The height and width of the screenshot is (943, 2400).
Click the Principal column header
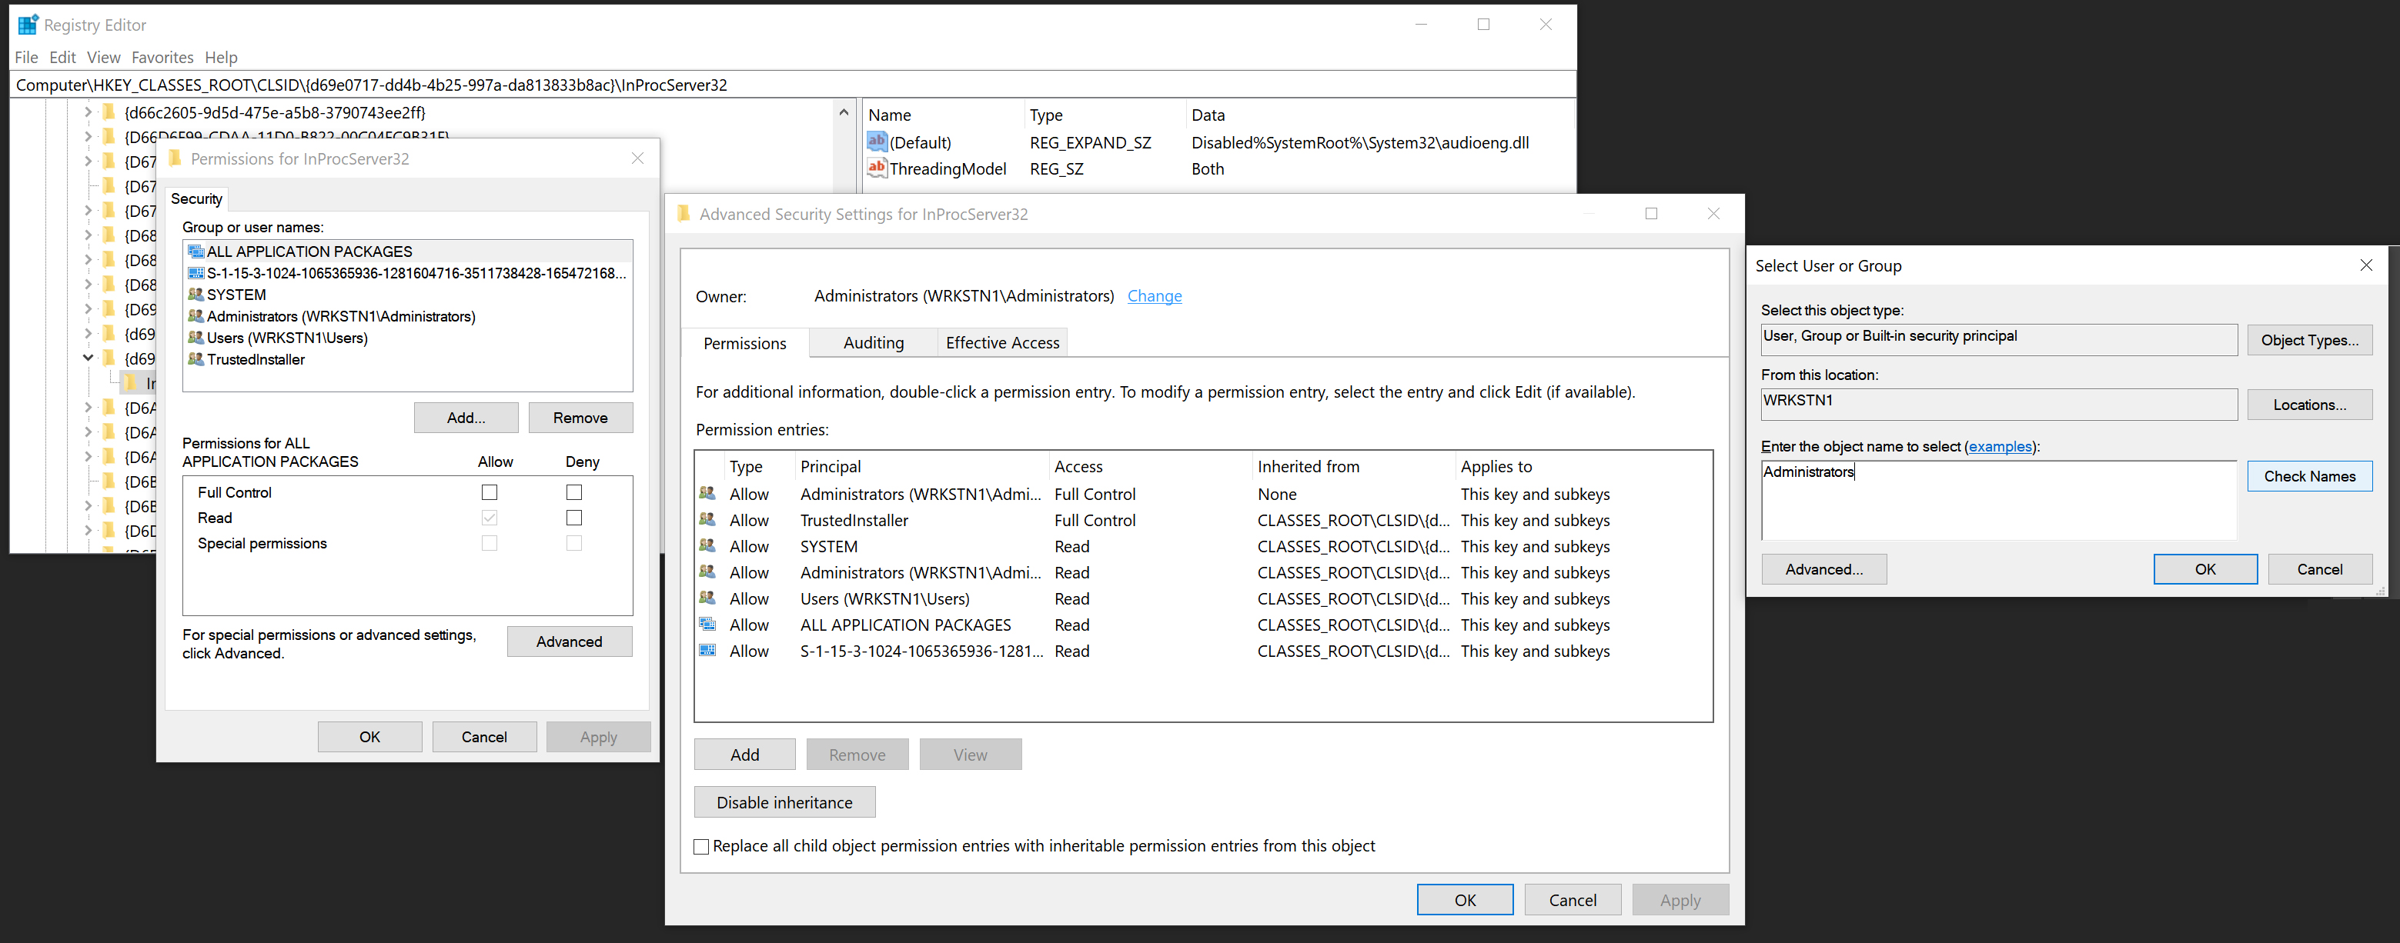[921, 466]
